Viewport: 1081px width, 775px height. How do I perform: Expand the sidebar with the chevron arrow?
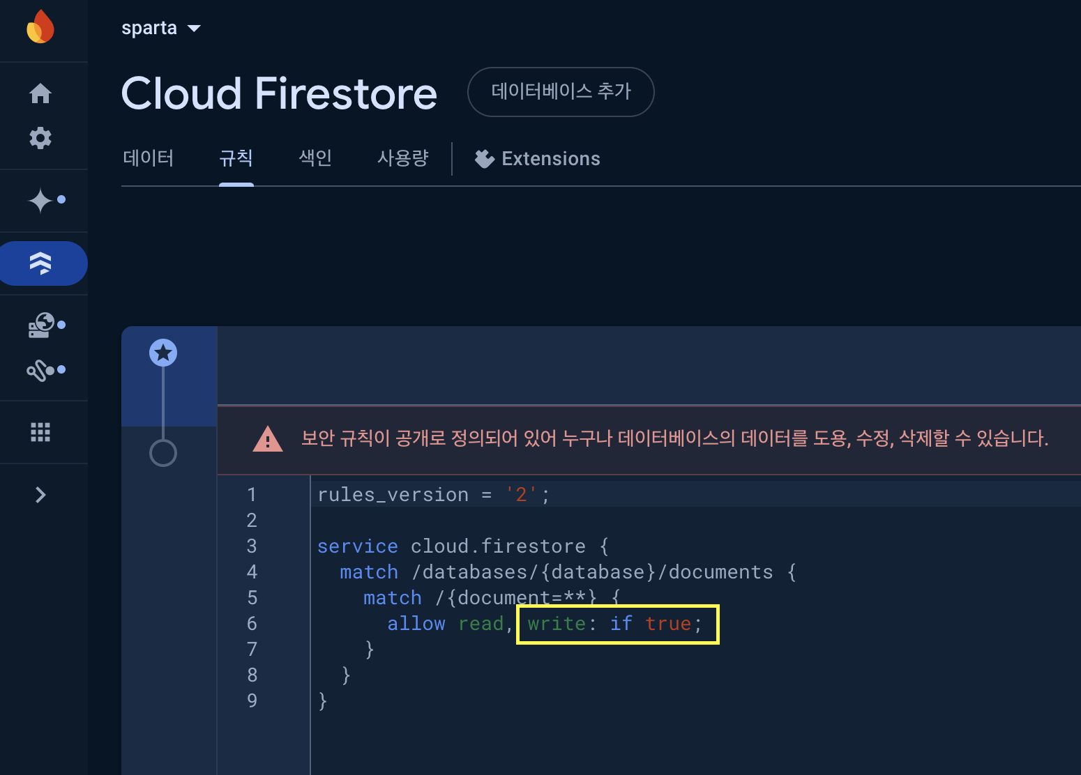[40, 495]
